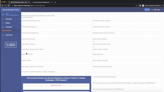Open the browser side panel icon
164x92 pixels.
coord(140,6)
